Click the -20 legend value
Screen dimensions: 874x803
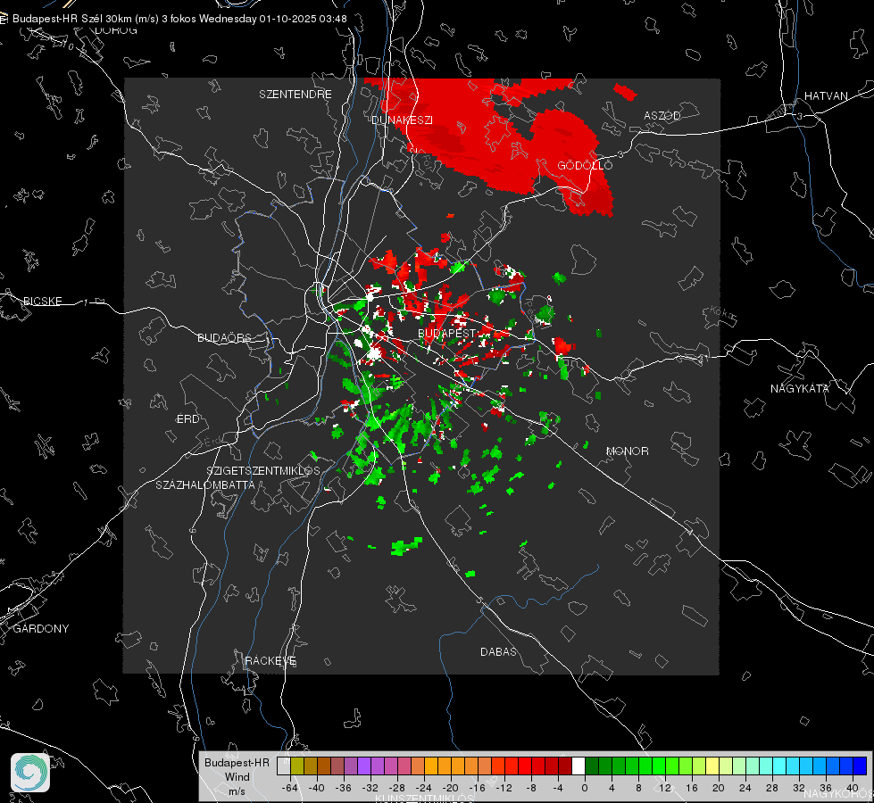click(450, 788)
